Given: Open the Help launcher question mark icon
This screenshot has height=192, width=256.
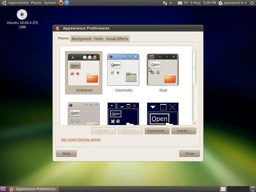Looking at the screenshot, I should [66, 3].
